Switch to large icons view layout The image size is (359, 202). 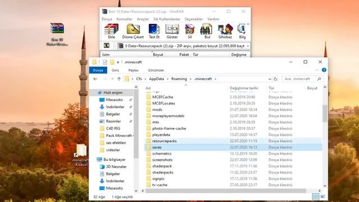coord(323,196)
